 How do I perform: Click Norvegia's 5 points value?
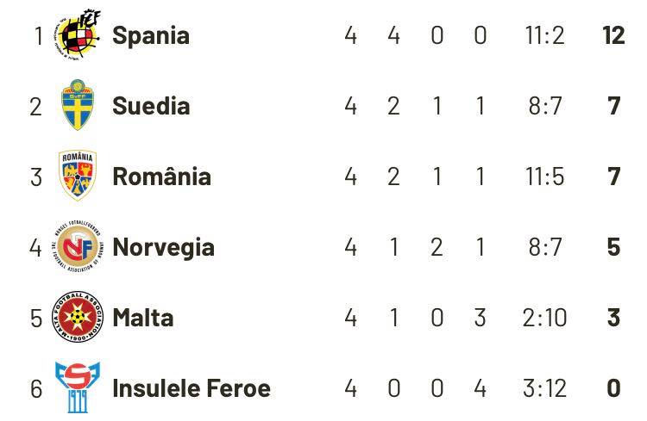pyautogui.click(x=613, y=247)
